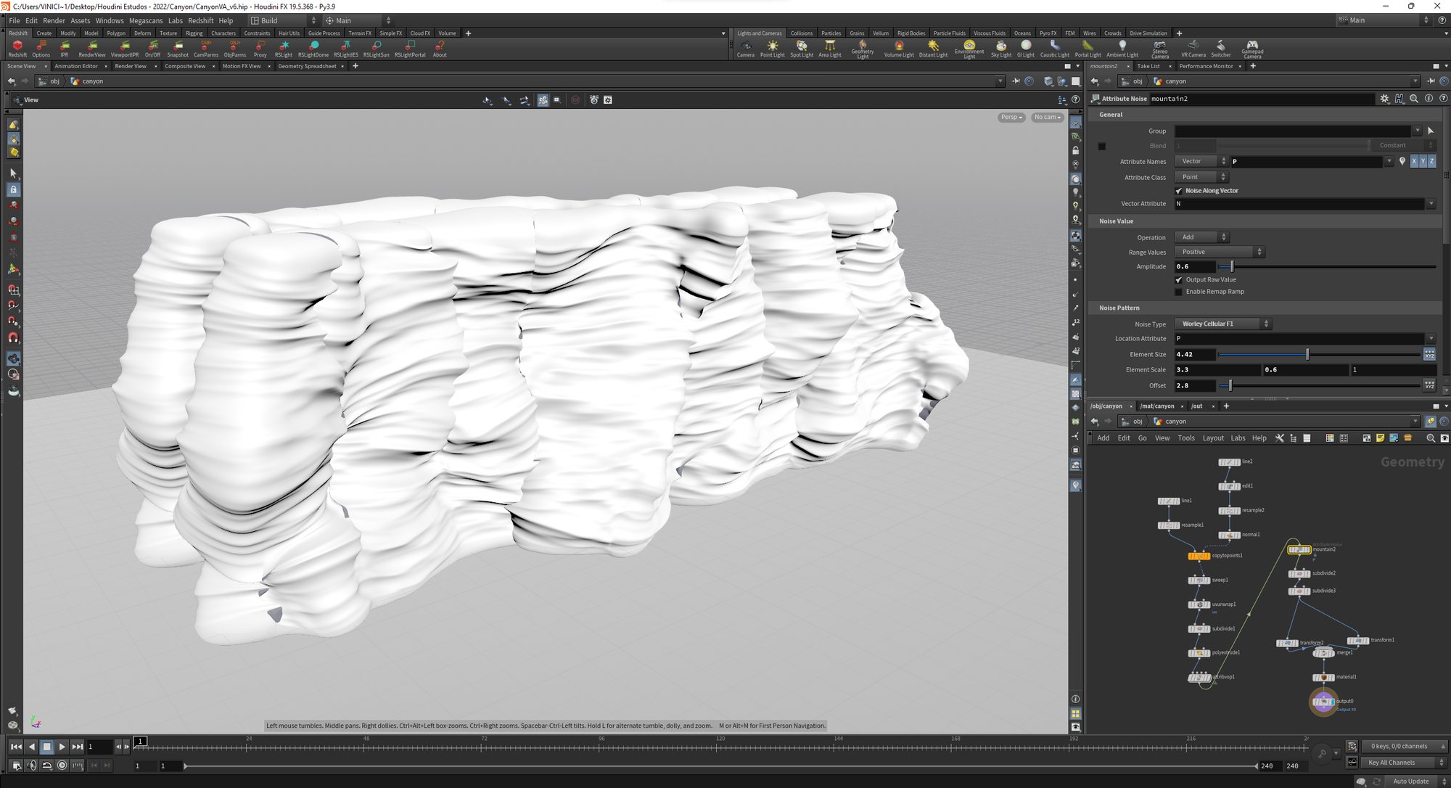Open the Attribute Names Vector dropdown

pos(1201,161)
